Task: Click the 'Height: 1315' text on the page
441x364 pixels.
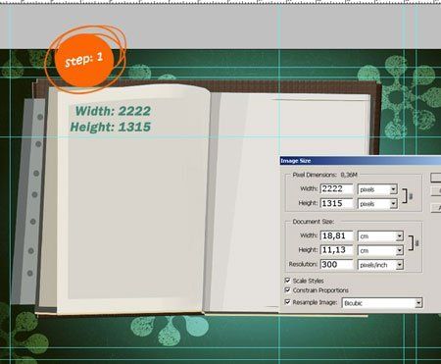Action: coord(111,127)
